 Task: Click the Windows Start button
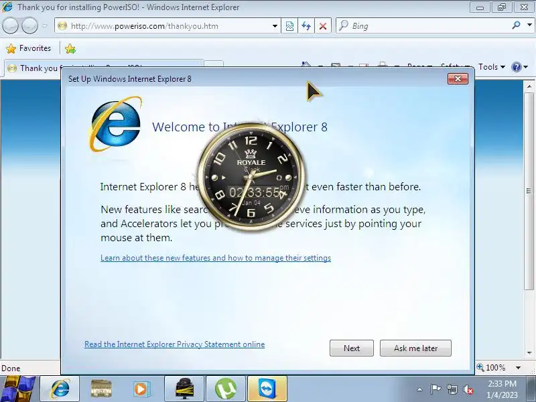(18, 389)
